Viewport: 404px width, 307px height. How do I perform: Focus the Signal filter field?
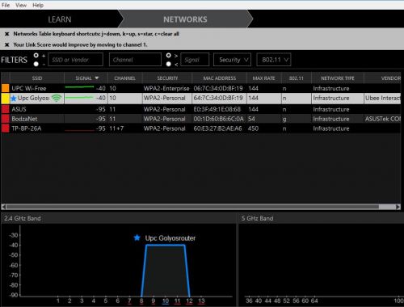[x=195, y=60]
